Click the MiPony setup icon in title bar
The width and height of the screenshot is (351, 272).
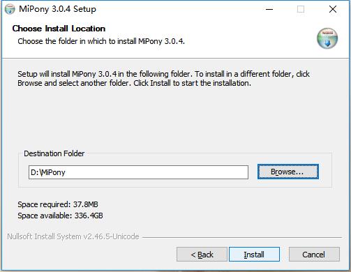tap(10, 9)
